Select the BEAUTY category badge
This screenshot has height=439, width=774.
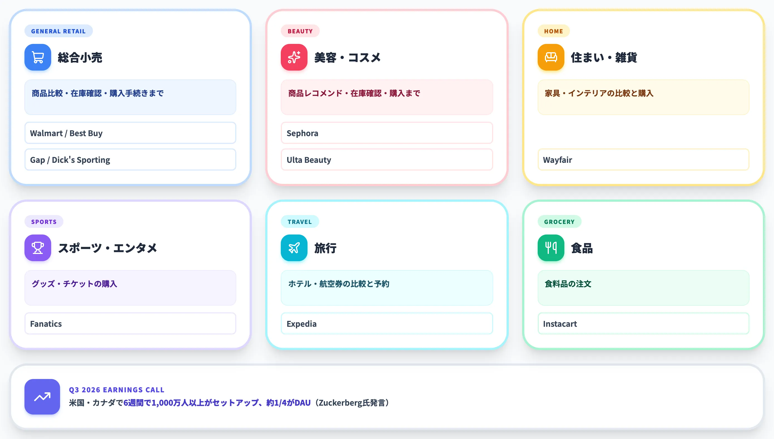click(300, 31)
